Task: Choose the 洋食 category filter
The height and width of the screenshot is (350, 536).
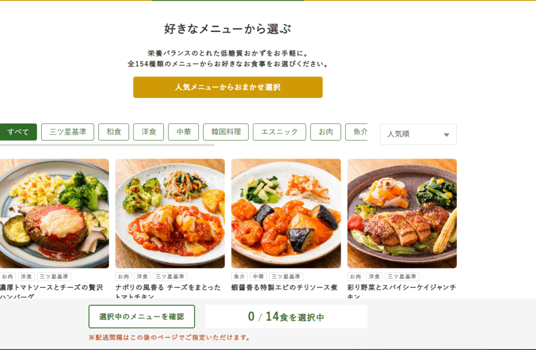Action: 149,132
